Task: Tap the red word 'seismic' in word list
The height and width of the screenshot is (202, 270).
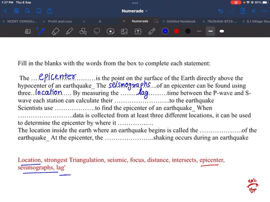Action: [x=118, y=160]
